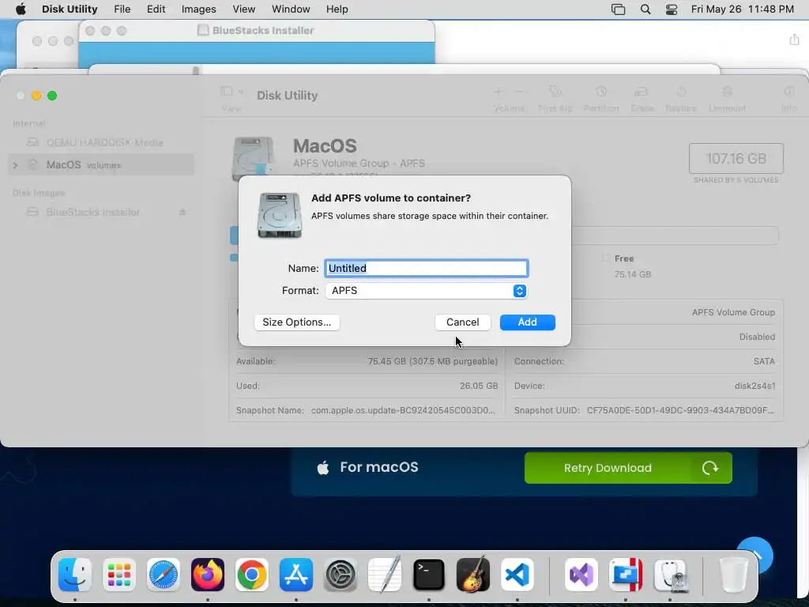Click the volume Name text field
The height and width of the screenshot is (607, 809).
(x=426, y=269)
